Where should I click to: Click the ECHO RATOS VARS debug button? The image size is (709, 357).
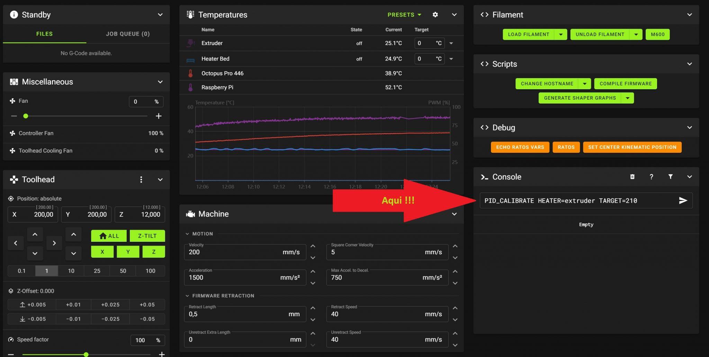click(520, 147)
